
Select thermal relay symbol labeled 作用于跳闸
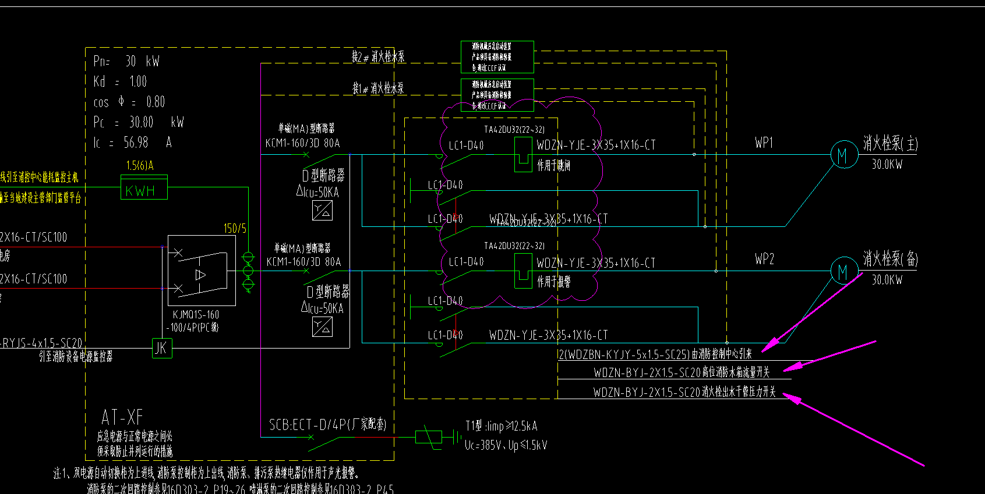(x=522, y=154)
